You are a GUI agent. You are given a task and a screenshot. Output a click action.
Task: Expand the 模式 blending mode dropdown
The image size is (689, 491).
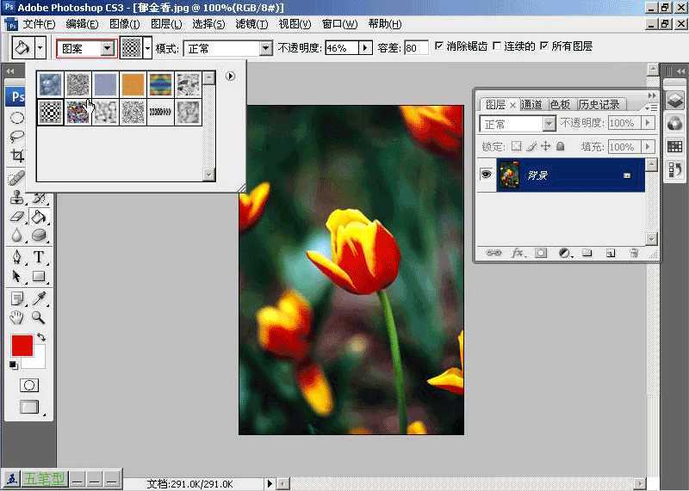265,48
